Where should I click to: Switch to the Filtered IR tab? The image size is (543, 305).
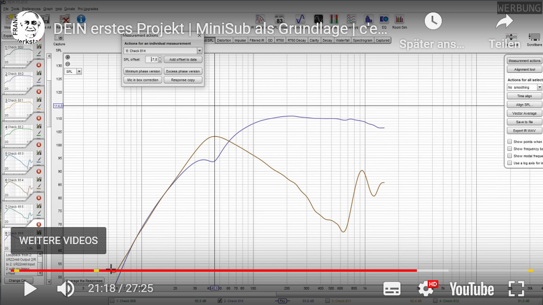click(x=257, y=41)
